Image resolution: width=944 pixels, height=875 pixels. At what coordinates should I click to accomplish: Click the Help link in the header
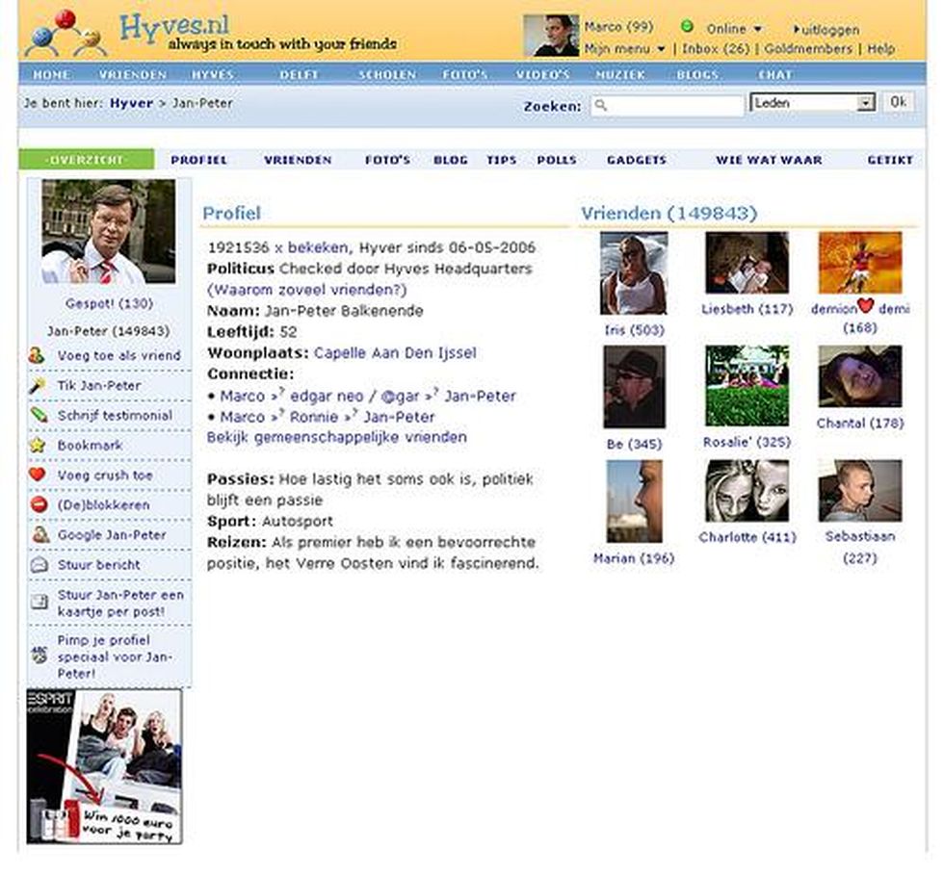(880, 49)
